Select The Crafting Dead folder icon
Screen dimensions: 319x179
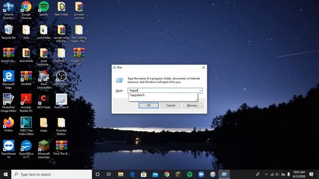coord(79,33)
